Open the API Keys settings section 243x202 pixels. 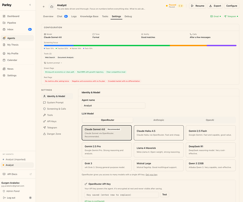coord(57,122)
